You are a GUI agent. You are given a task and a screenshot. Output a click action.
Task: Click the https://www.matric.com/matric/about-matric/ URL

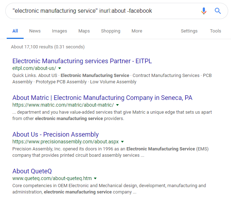tap(63, 105)
